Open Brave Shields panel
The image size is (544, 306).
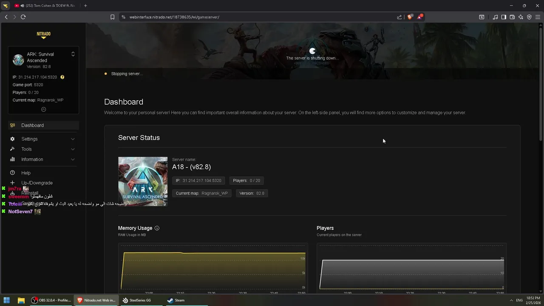410,17
